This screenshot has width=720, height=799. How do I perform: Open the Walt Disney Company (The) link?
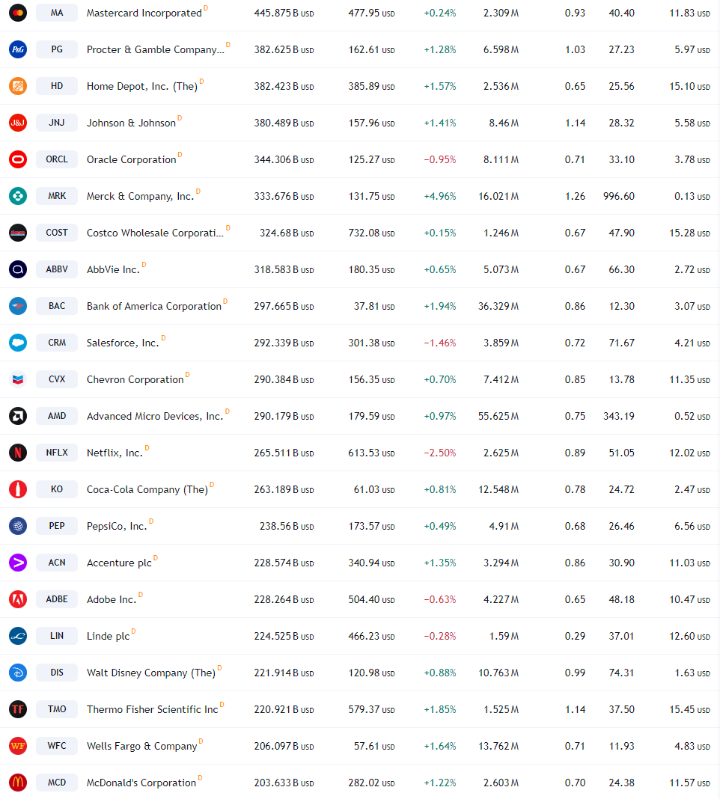click(151, 673)
